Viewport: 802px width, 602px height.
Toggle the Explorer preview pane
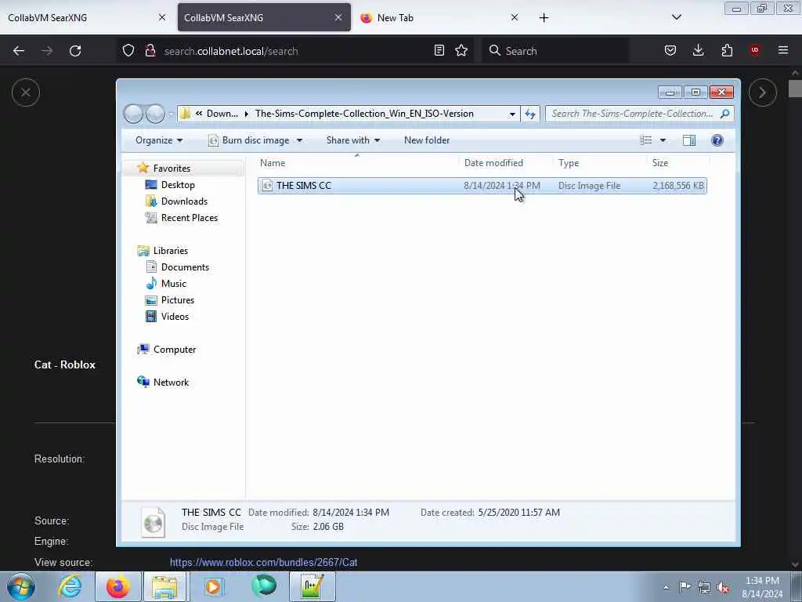[x=689, y=140]
